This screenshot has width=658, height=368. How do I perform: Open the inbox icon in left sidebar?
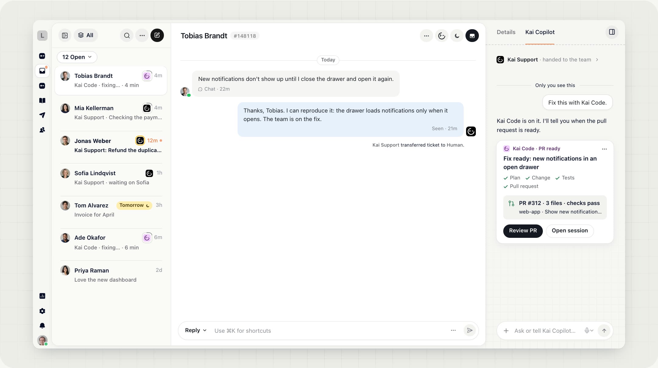pyautogui.click(x=42, y=71)
